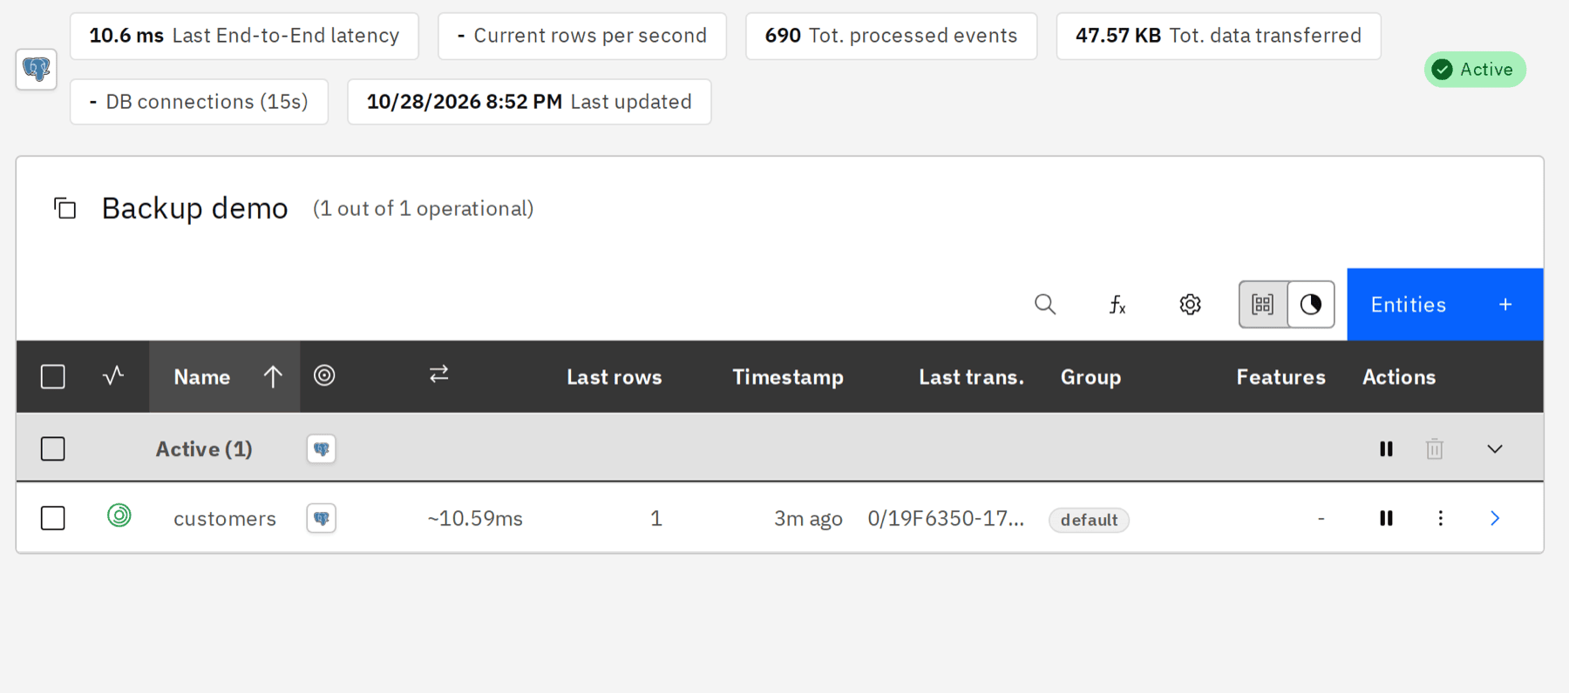Click the Backup demo title
Screen dimensions: 1569x693
[194, 208]
